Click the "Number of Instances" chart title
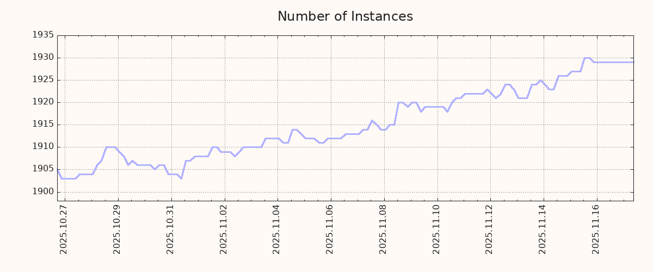The height and width of the screenshot is (272, 653). coord(345,17)
